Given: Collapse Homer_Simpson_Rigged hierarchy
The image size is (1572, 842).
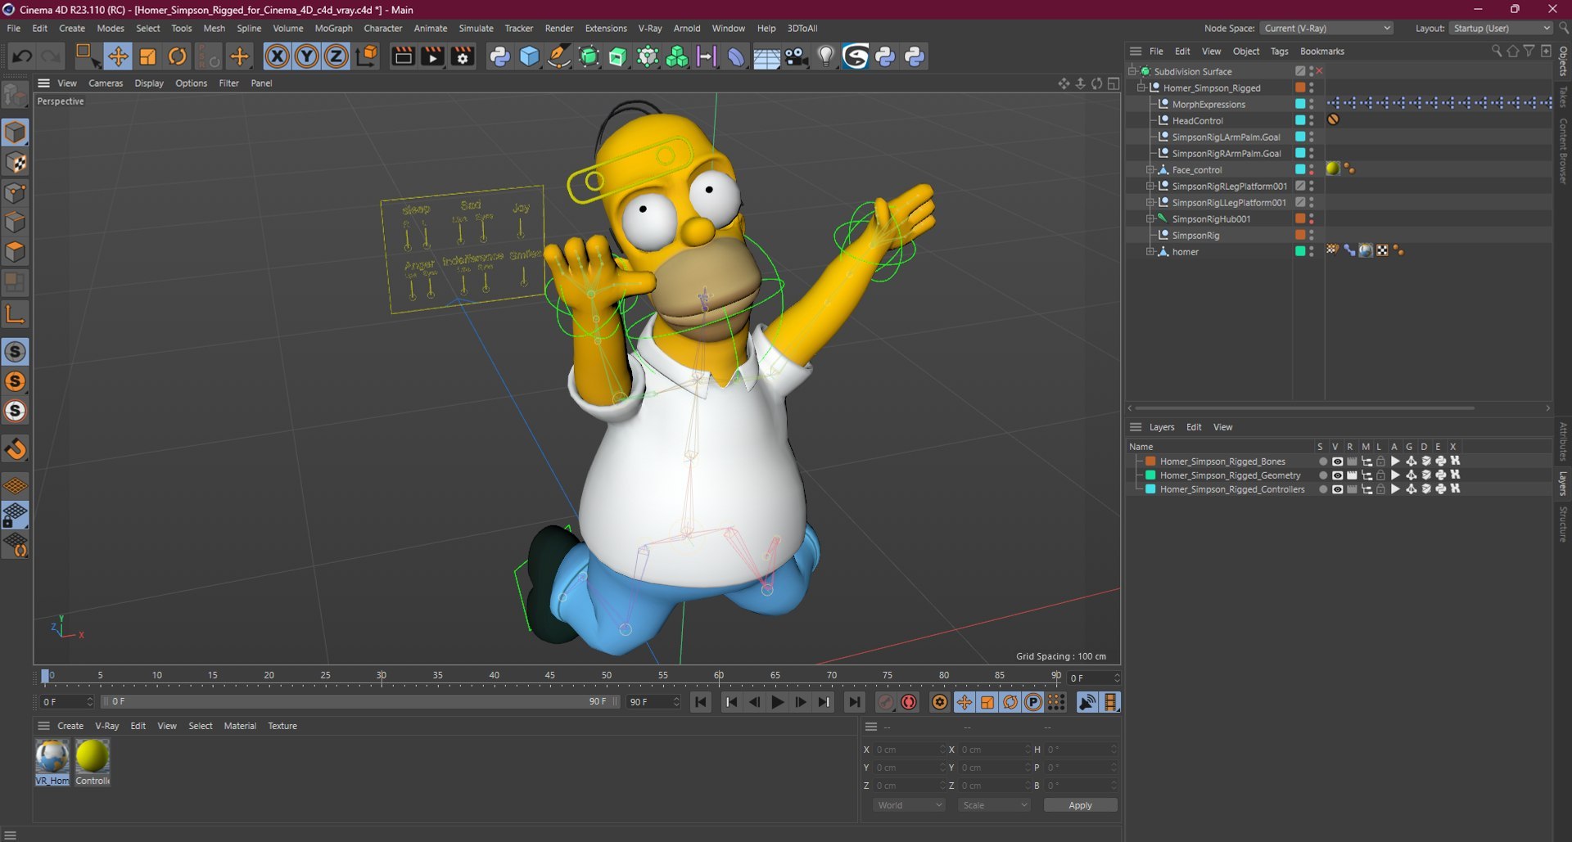Looking at the screenshot, I should click(x=1141, y=88).
